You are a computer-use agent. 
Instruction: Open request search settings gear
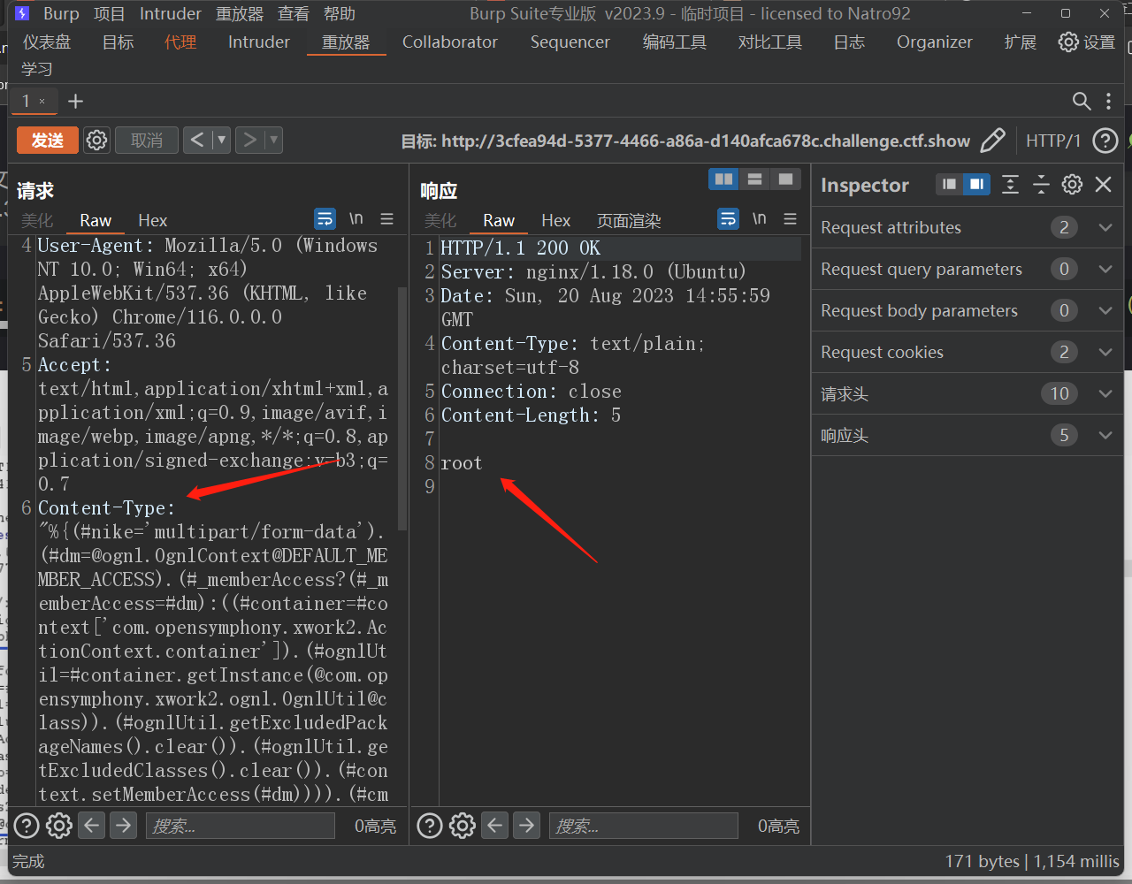(x=59, y=826)
